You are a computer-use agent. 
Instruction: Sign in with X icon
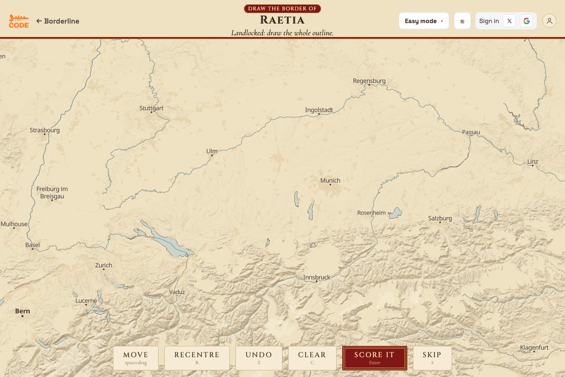click(x=509, y=21)
